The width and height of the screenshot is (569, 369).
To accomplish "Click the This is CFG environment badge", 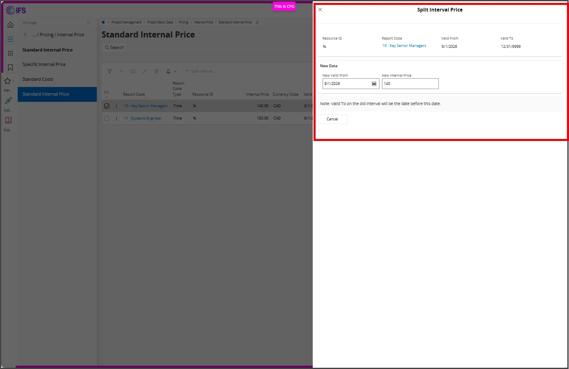I will pos(284,6).
